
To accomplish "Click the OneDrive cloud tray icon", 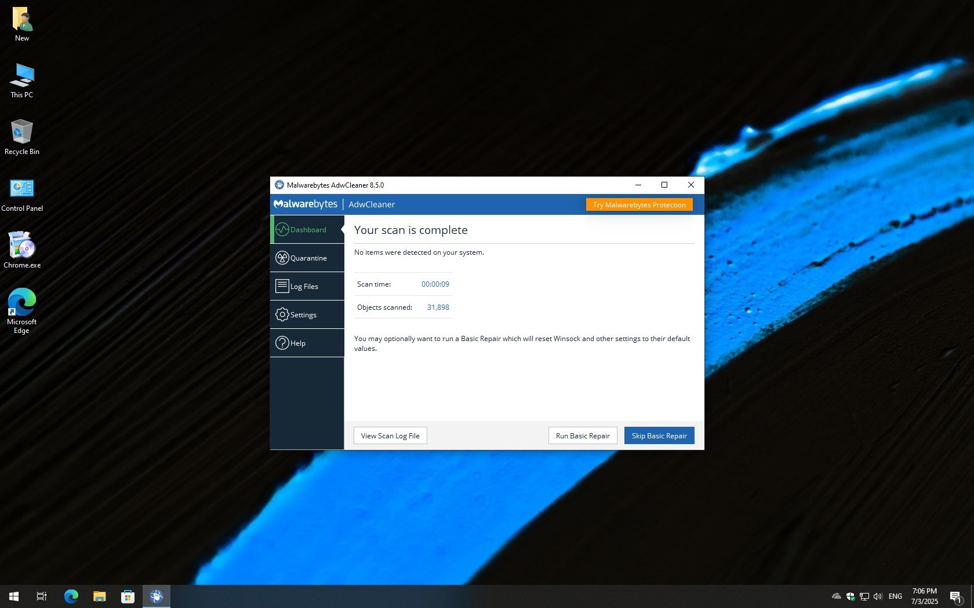I will pos(837,596).
